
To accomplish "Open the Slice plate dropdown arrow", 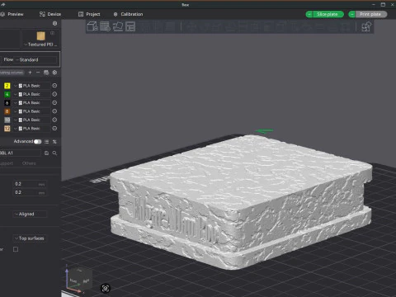I will 309,14.
